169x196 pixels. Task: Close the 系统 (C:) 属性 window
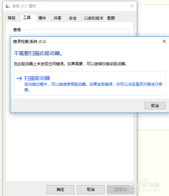pos(132,6)
